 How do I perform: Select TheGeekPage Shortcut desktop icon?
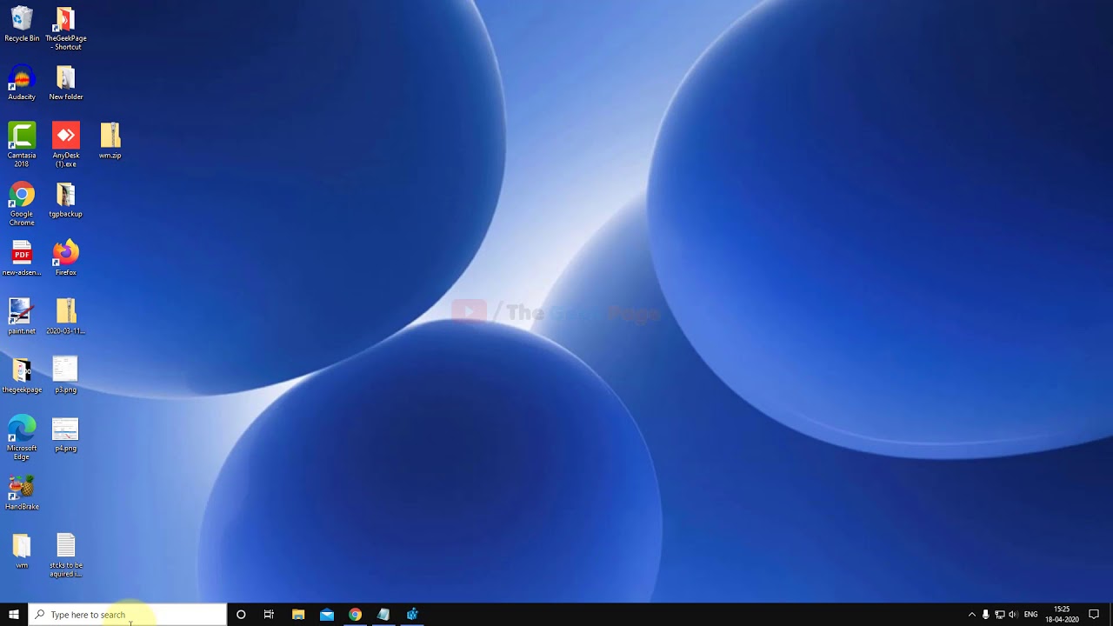click(x=66, y=29)
